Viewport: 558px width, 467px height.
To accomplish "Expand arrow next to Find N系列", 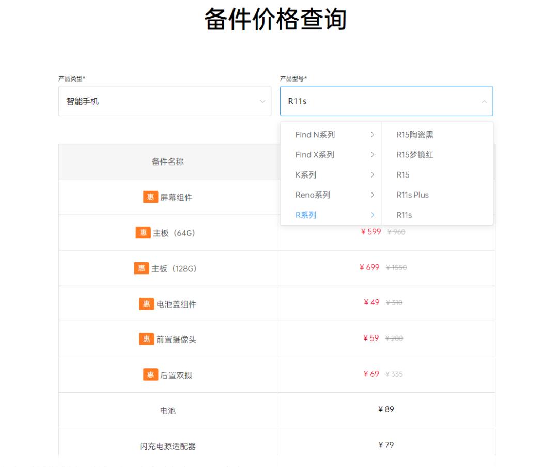I will click(373, 135).
